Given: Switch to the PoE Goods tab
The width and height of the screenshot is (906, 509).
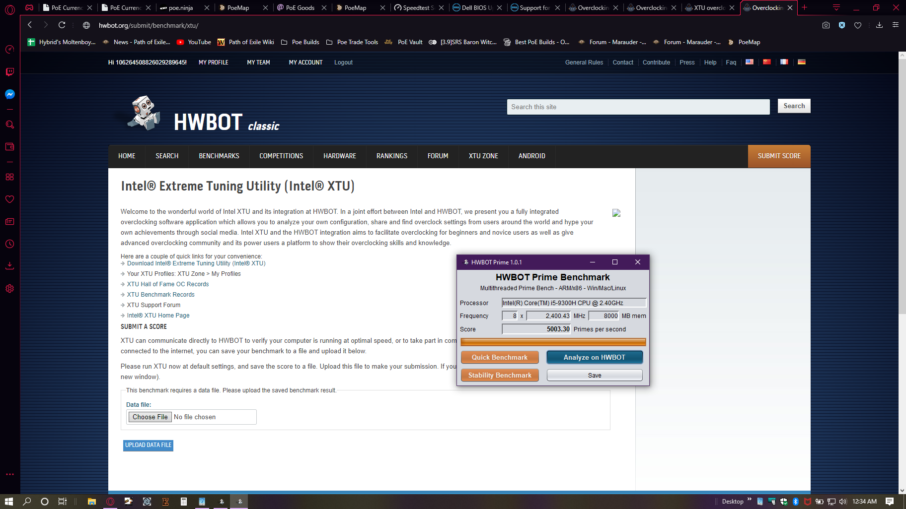Looking at the screenshot, I should pyautogui.click(x=300, y=7).
